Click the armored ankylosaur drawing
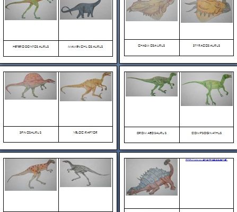 click(x=152, y=177)
